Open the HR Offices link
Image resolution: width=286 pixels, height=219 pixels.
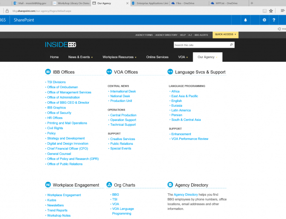55,118
